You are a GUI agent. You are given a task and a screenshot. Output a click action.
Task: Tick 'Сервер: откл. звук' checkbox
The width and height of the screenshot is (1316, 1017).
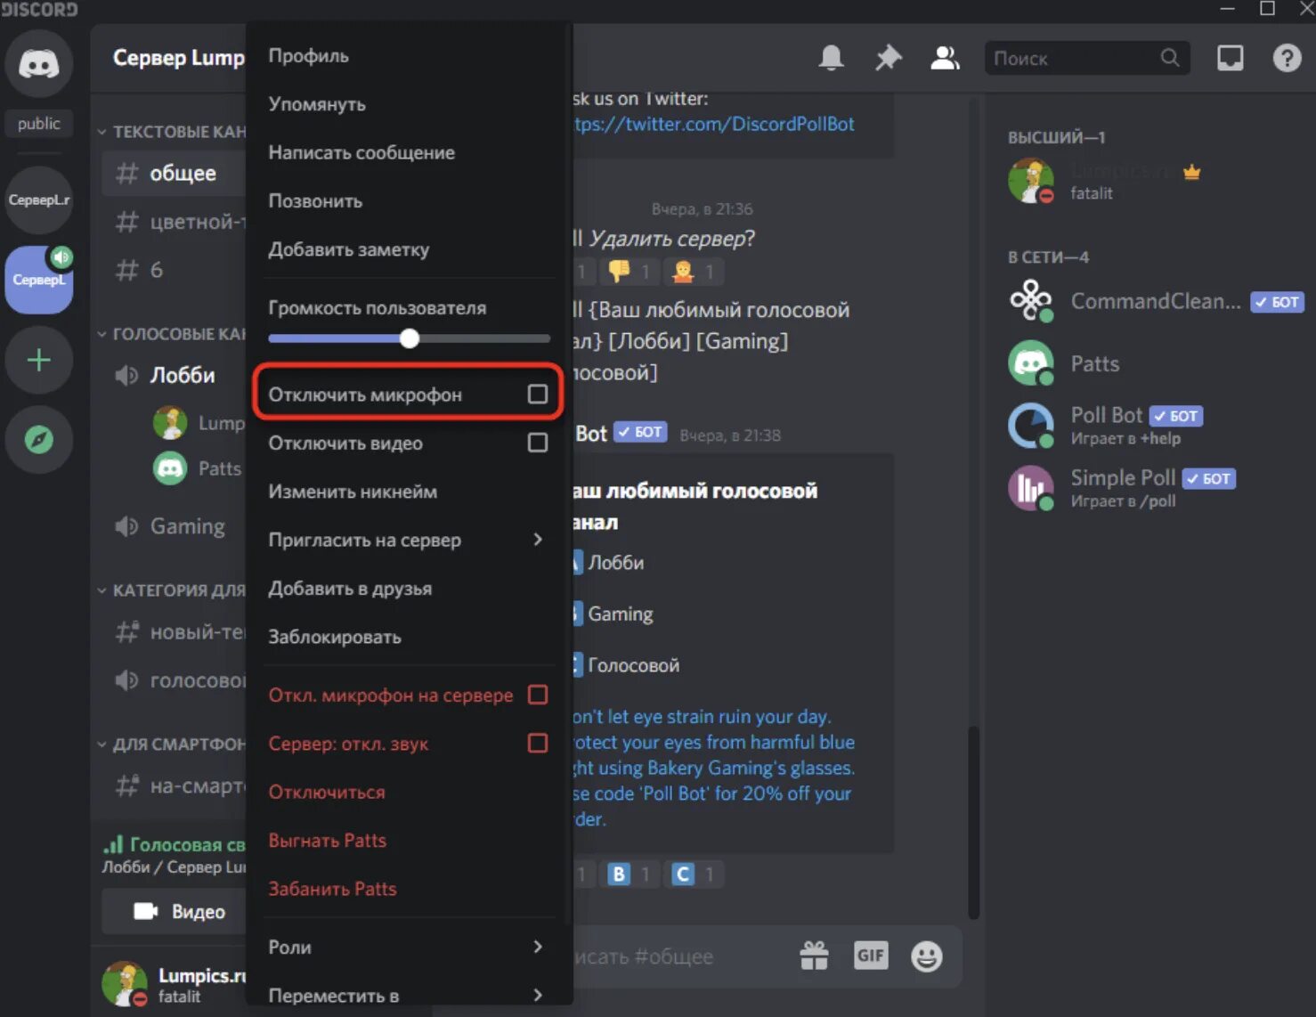click(x=537, y=743)
